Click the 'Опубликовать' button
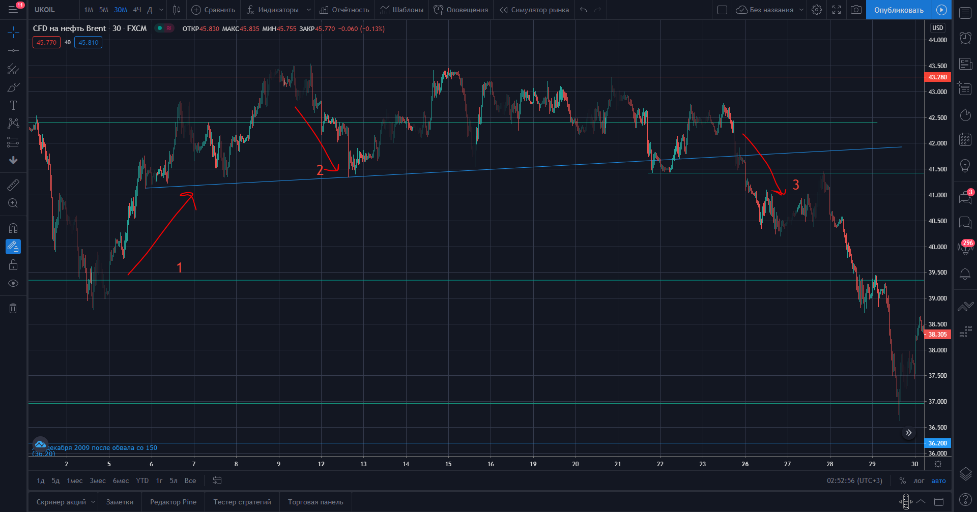Image resolution: width=977 pixels, height=512 pixels. pos(899,10)
